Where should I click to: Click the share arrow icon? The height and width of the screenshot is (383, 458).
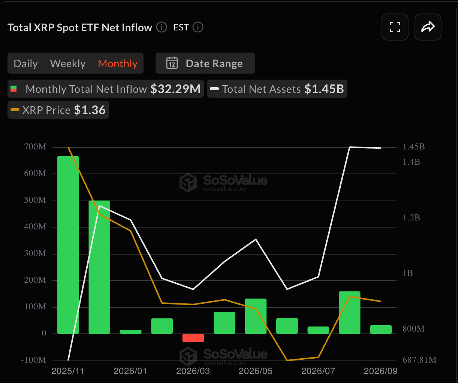(428, 27)
